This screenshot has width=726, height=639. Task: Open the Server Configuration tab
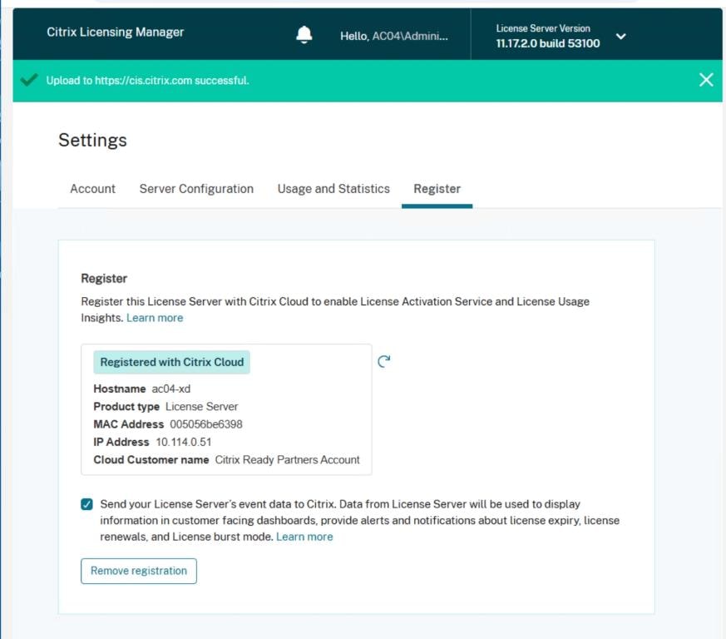(x=196, y=189)
